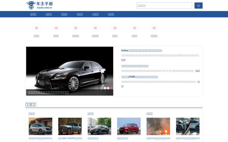228x142 pixels.
Task: Switch carousel to slide 2 dot
Action: click(108, 88)
